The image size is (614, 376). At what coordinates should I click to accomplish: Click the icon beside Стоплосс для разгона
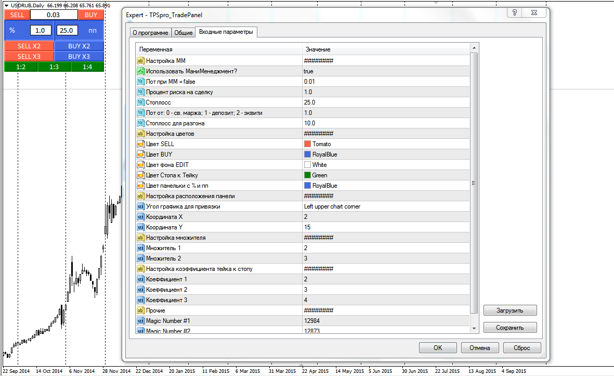point(140,123)
